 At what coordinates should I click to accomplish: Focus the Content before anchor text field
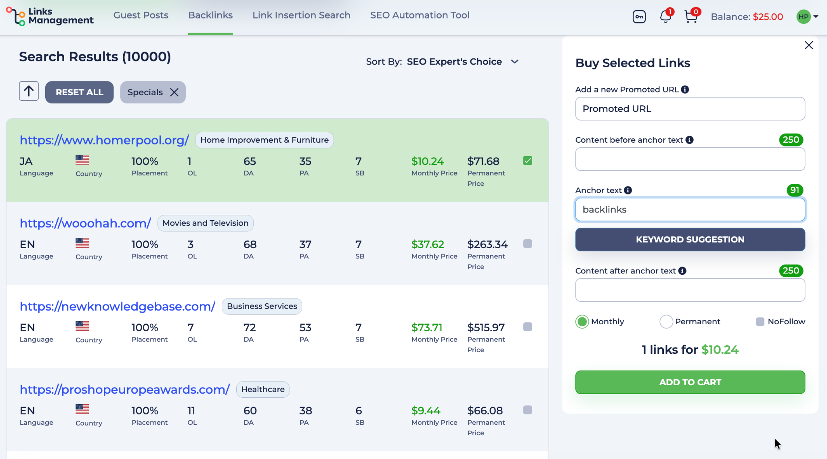690,159
